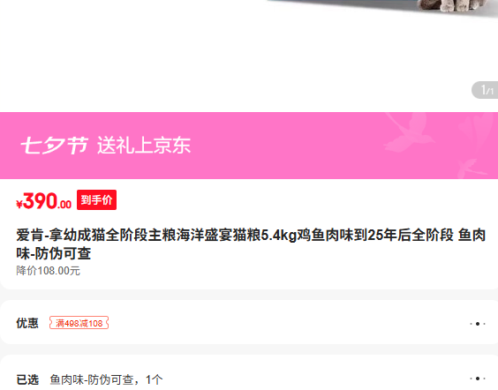Expand the 已选 selection label
This screenshot has height=390, width=498.
coord(27,379)
